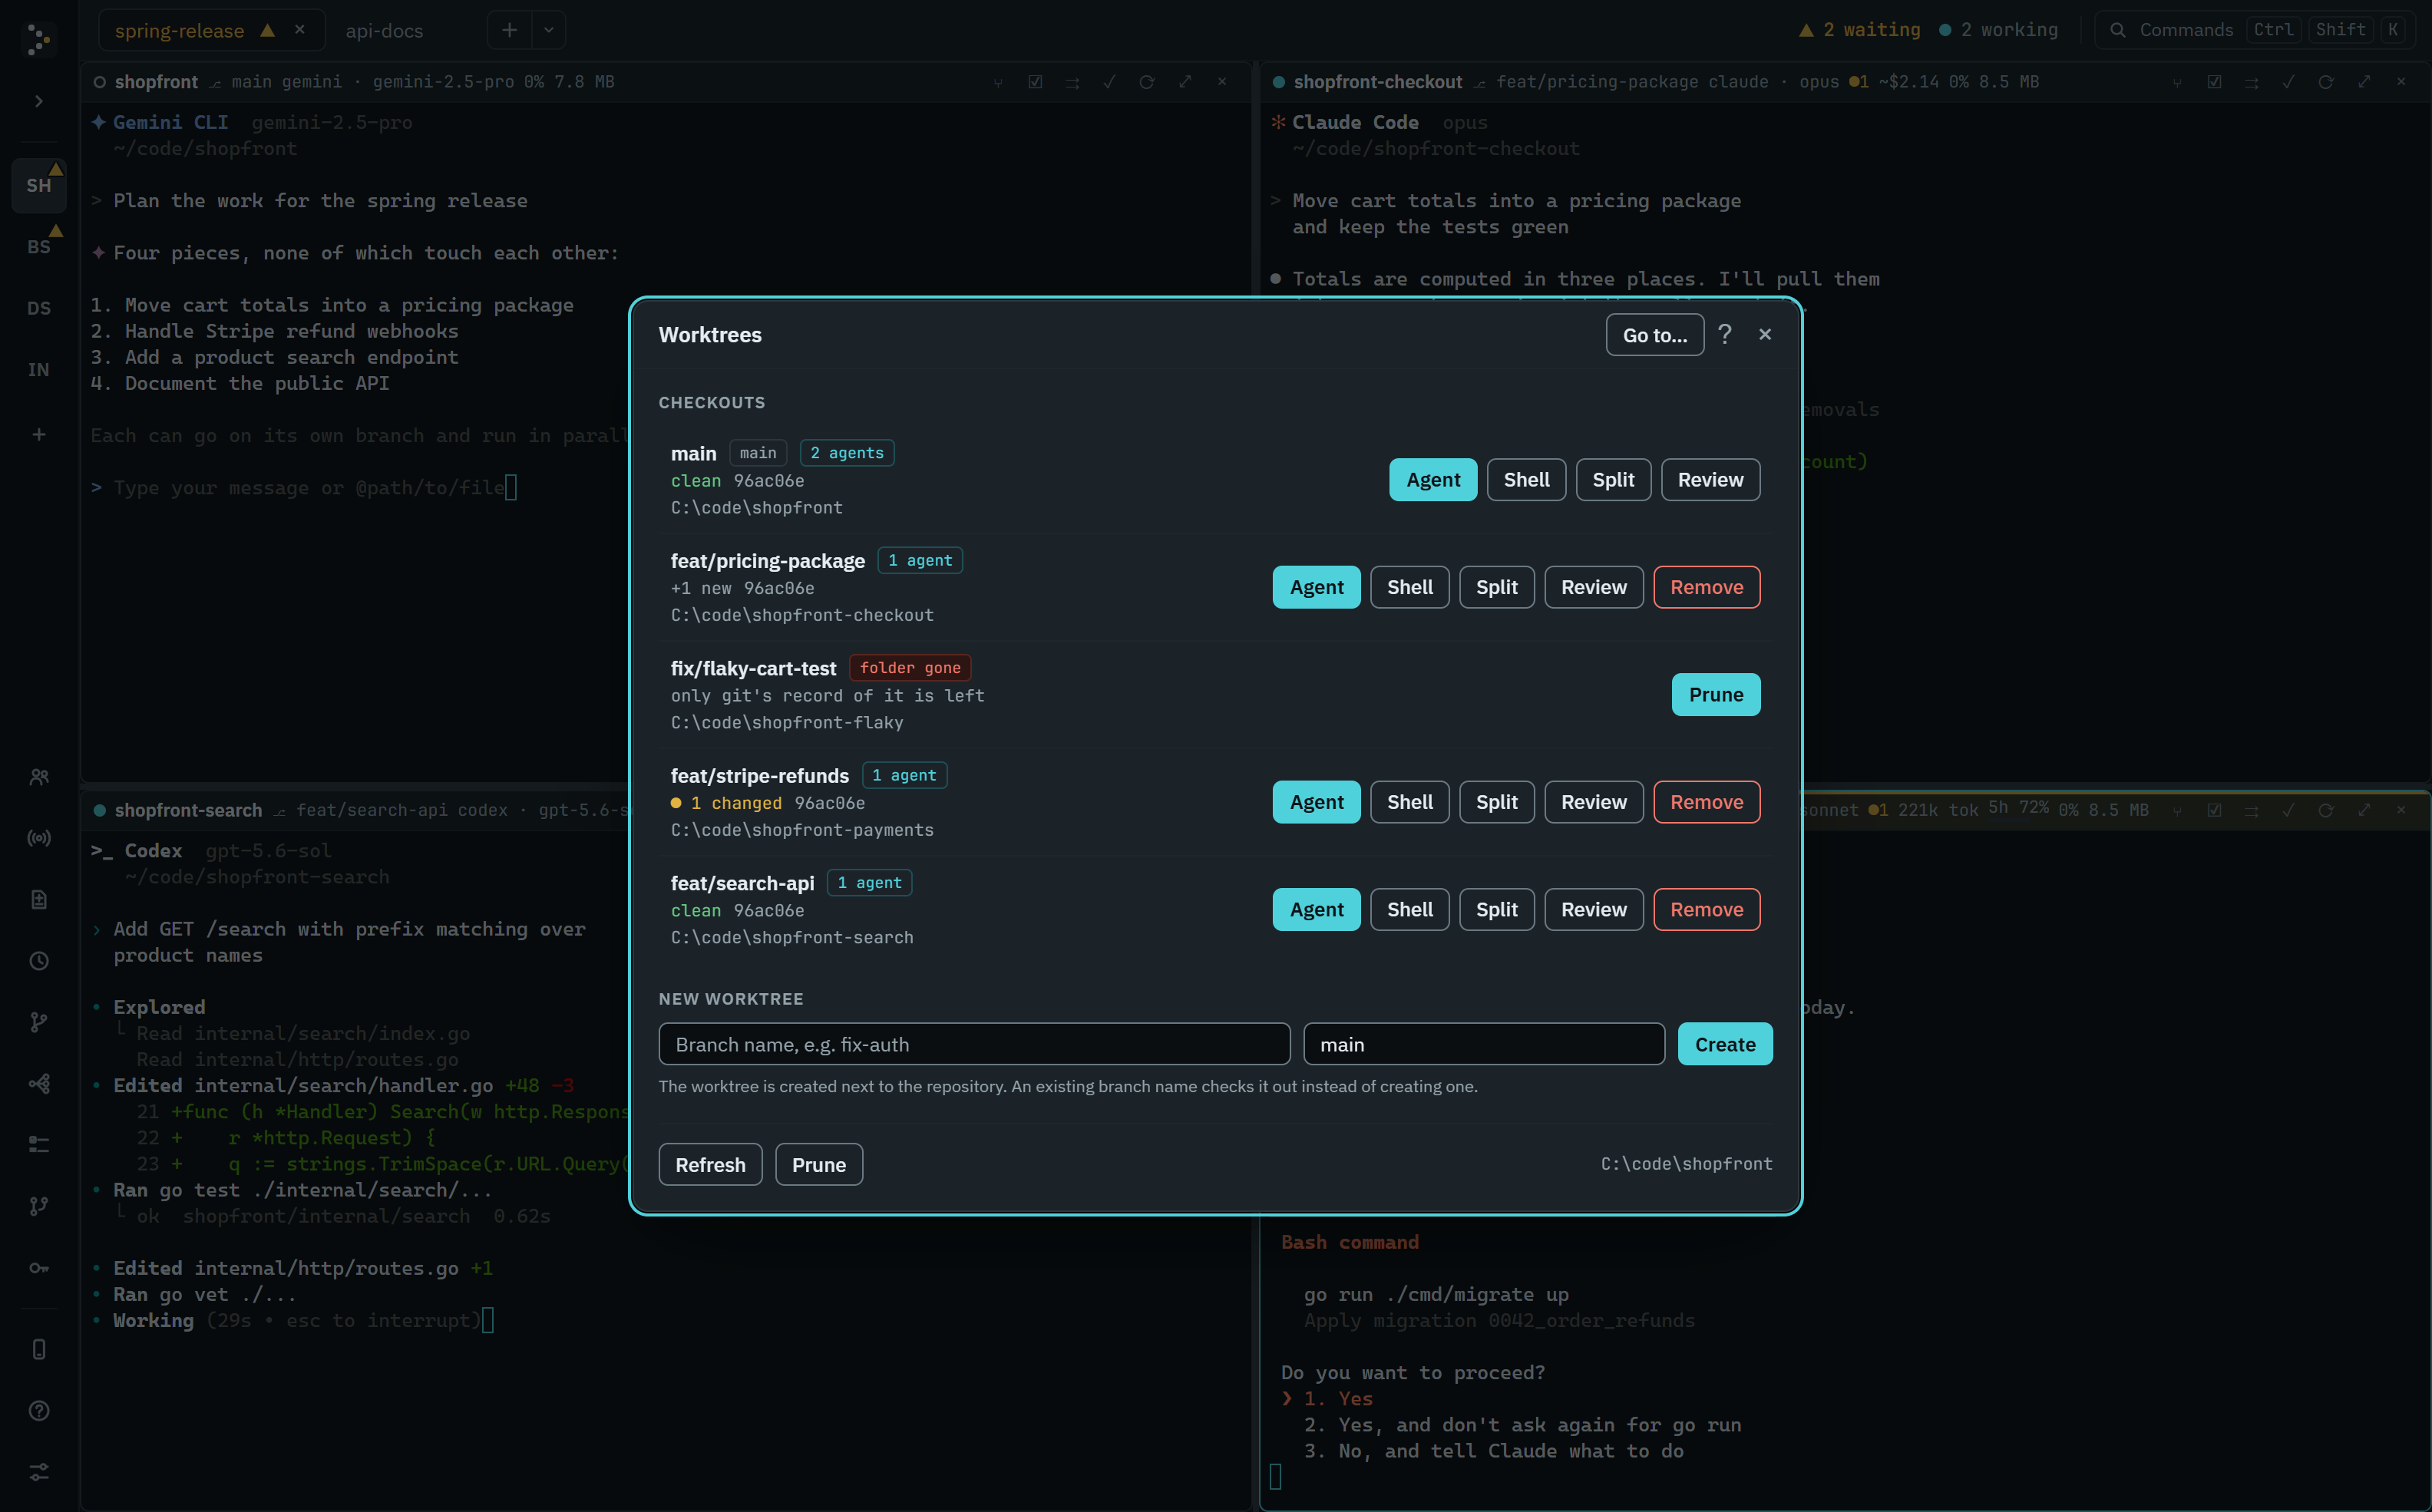Open the Go to... menu in Worktrees
The image size is (2432, 1512).
pos(1655,335)
